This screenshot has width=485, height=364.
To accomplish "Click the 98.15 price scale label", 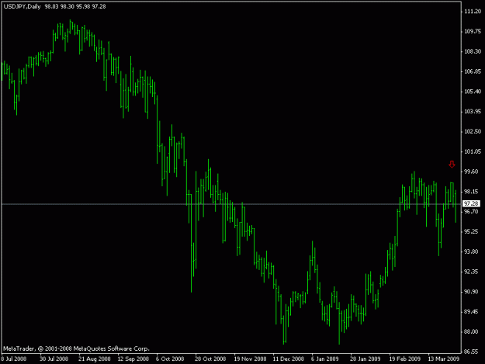I will tap(471, 192).
